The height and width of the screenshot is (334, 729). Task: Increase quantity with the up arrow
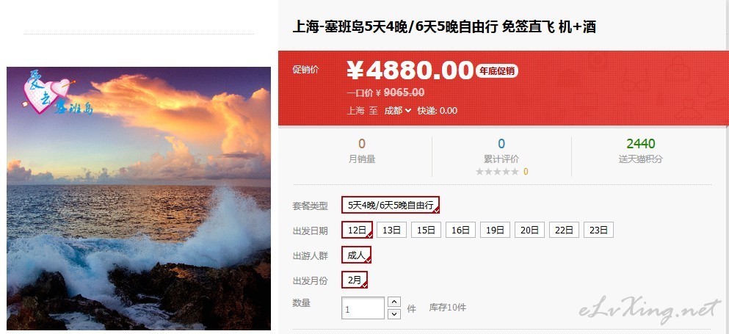pos(393,302)
